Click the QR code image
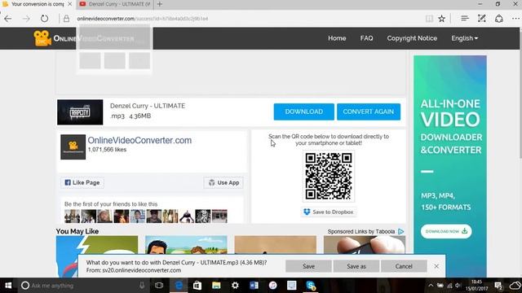This screenshot has height=293, width=522. click(x=329, y=177)
